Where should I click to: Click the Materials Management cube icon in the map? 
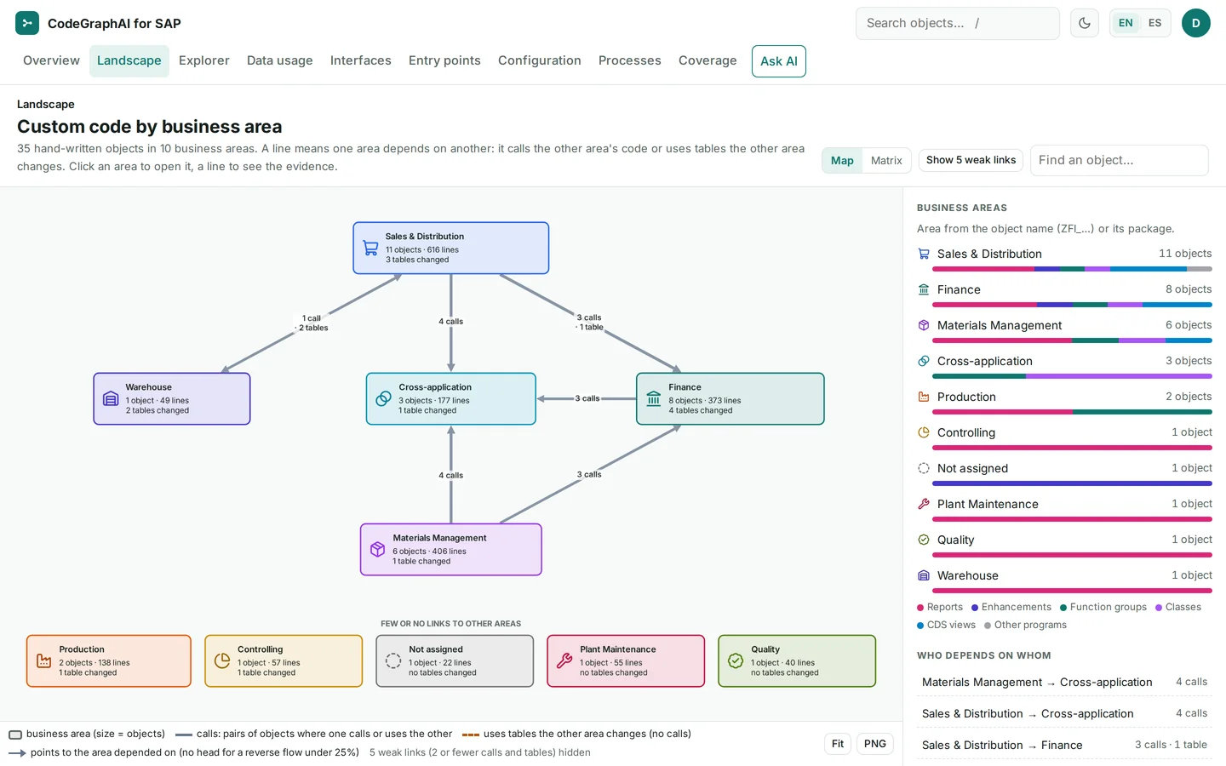click(378, 550)
